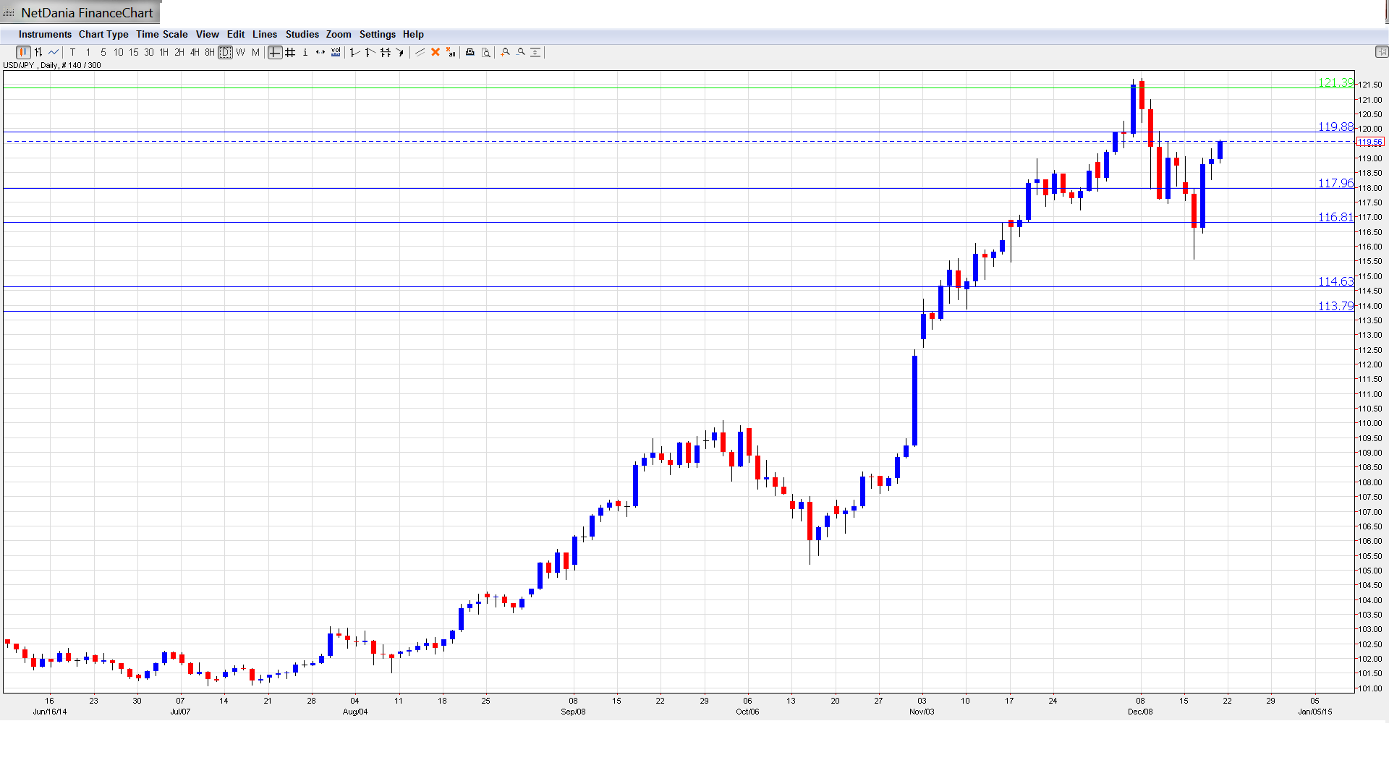Toggle volume display icon
This screenshot has height=781, width=1389.
tap(336, 52)
